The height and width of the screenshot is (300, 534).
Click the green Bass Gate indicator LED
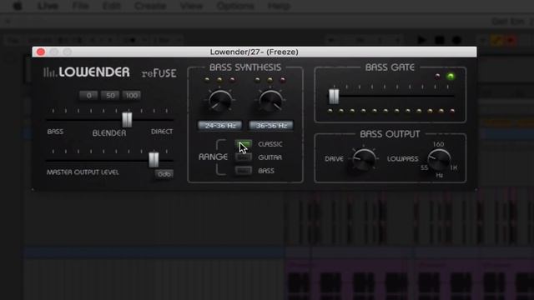coord(451,76)
